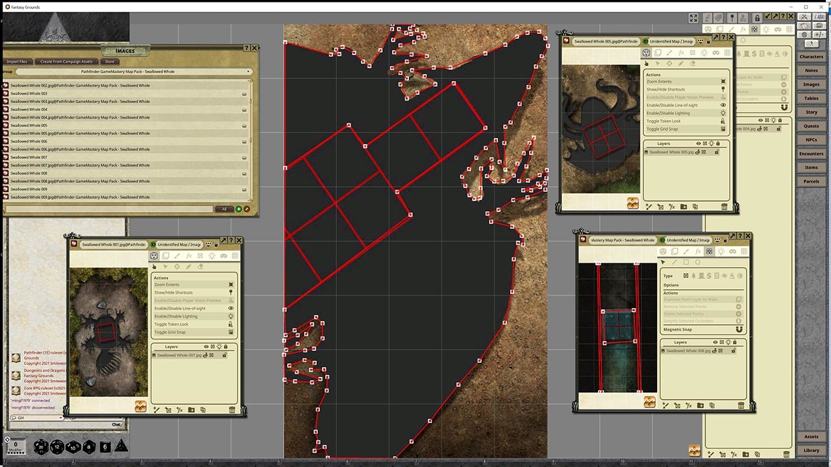This screenshot has width=831, height=467.
Task: Open the GM chat speaker dropdown
Action: coord(37,418)
